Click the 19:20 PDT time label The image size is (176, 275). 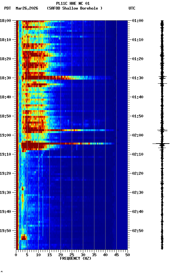click(x=5, y=173)
